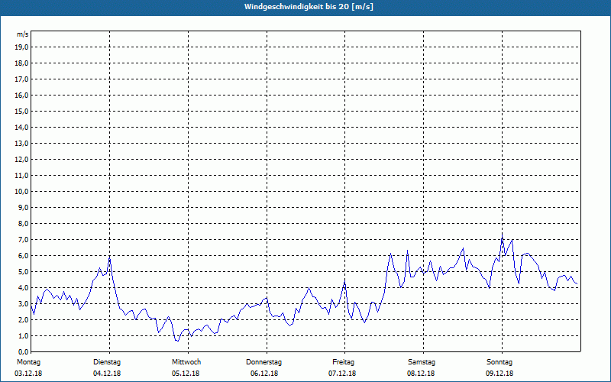Click the 3,0 y-axis label

[x=24, y=303]
